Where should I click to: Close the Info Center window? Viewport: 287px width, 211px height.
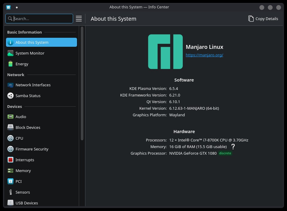(279, 7)
